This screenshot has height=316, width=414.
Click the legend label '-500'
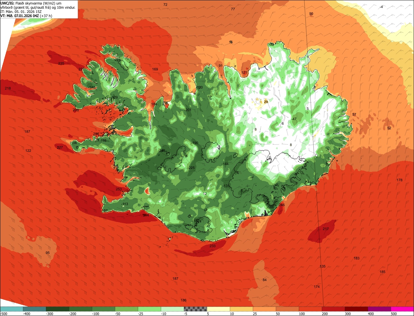[x=4, y=314]
